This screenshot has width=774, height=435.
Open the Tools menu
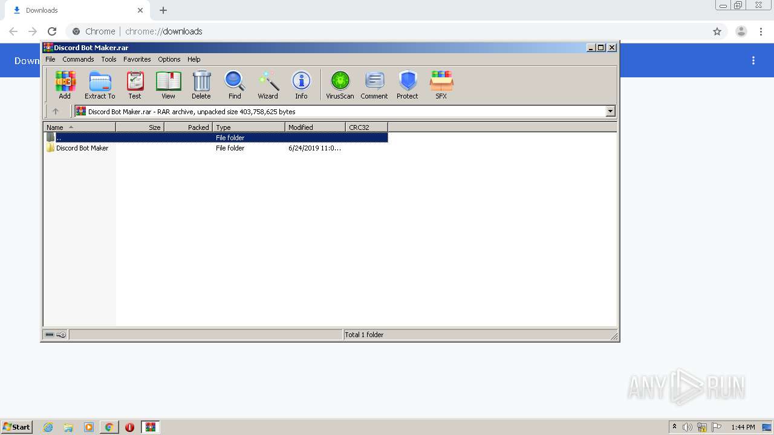109,59
